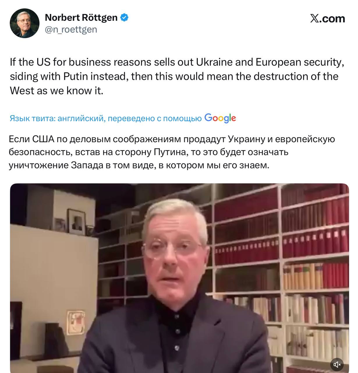
Task: Open the @n_roettgen handle link
Action: (71, 29)
